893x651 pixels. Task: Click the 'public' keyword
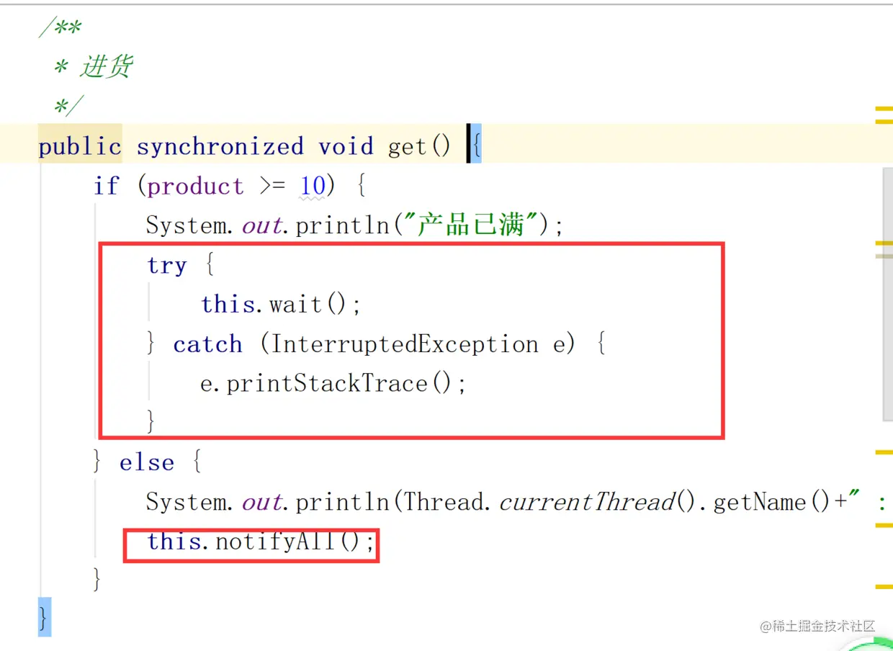[80, 147]
